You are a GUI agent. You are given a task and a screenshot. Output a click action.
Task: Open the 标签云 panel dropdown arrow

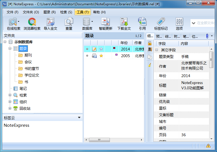coord(79,117)
